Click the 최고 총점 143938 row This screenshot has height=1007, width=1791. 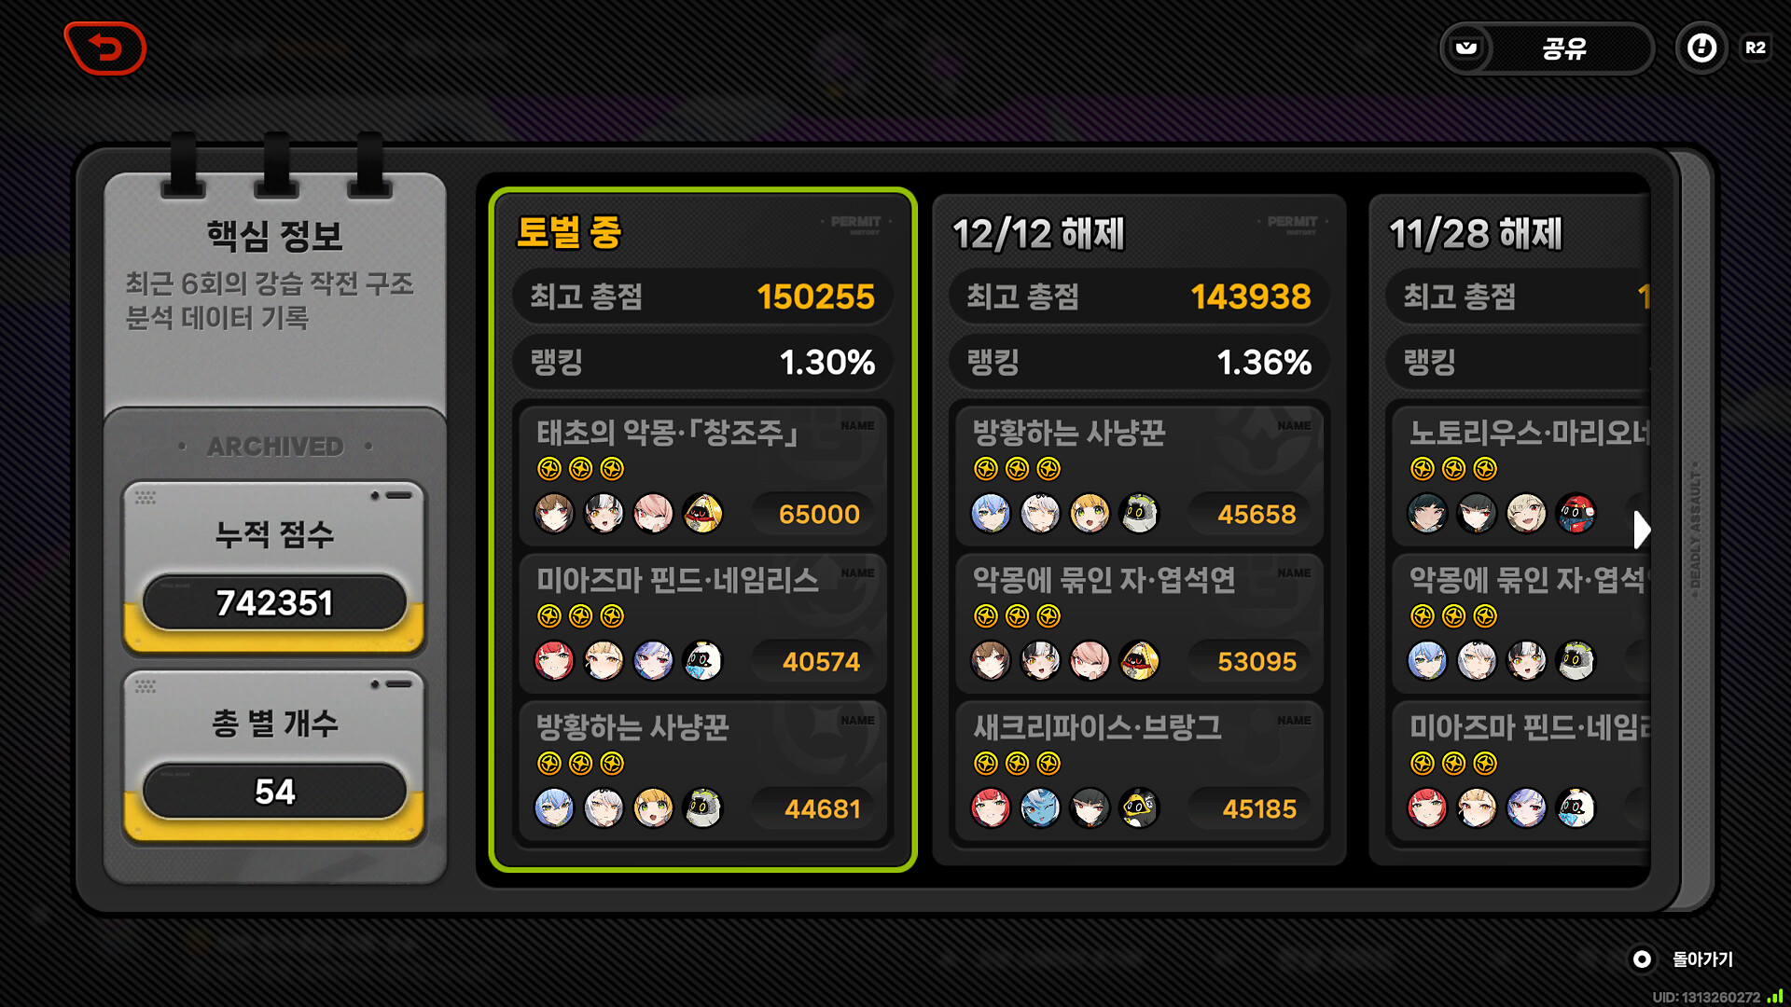click(x=1139, y=297)
